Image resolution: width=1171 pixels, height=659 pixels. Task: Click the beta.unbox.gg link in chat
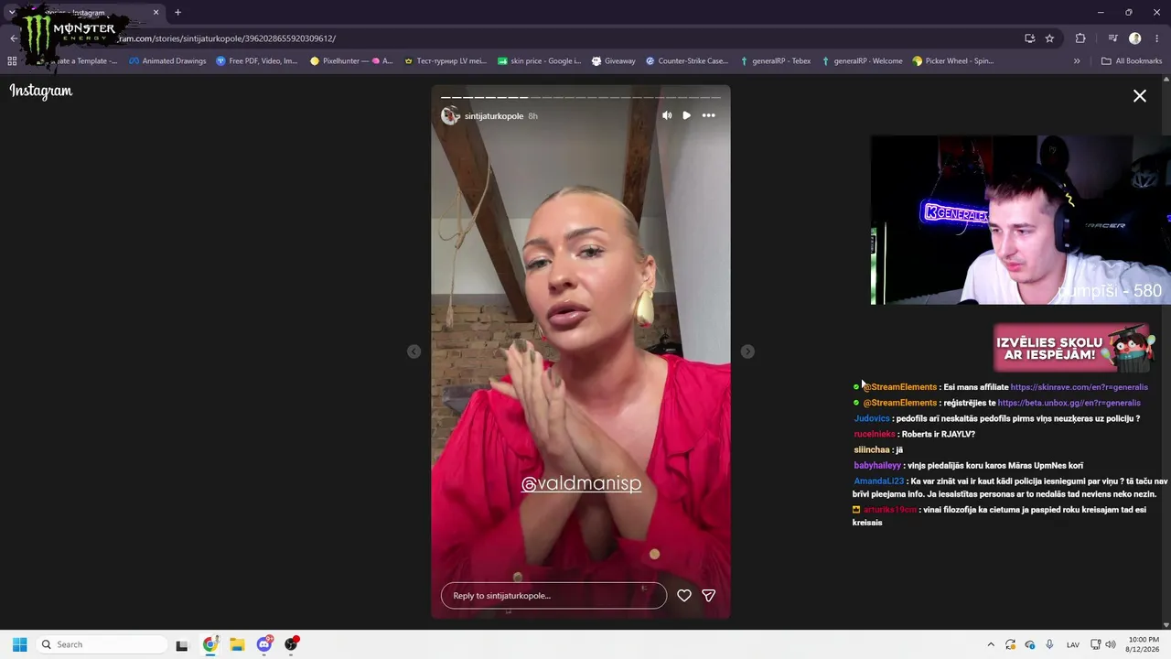point(1069,403)
